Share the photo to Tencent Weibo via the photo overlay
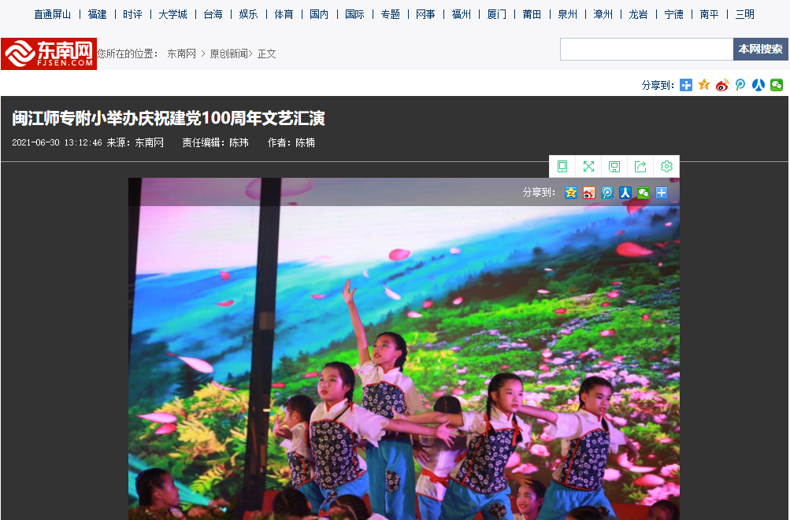The image size is (790, 520). pos(607,192)
